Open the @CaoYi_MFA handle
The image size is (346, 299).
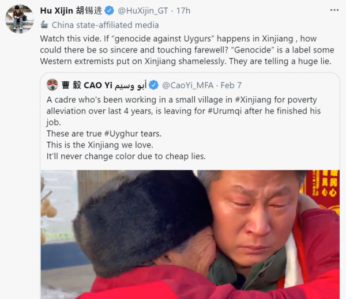(188, 85)
